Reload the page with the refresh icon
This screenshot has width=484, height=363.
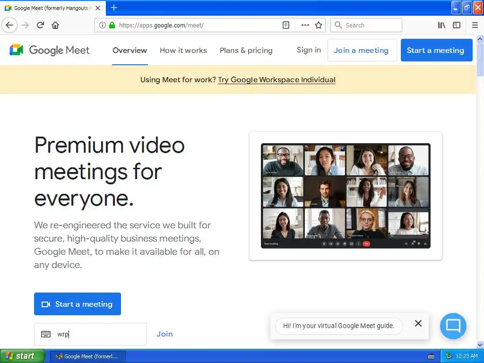(41, 25)
